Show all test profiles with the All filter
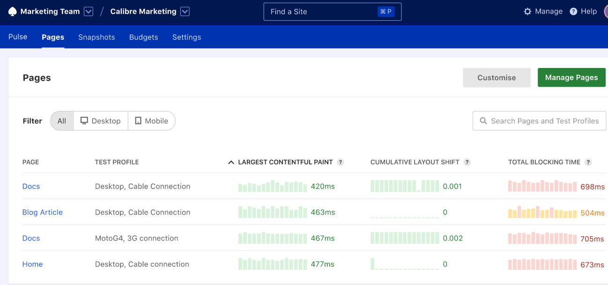The image size is (608, 285). click(x=61, y=120)
